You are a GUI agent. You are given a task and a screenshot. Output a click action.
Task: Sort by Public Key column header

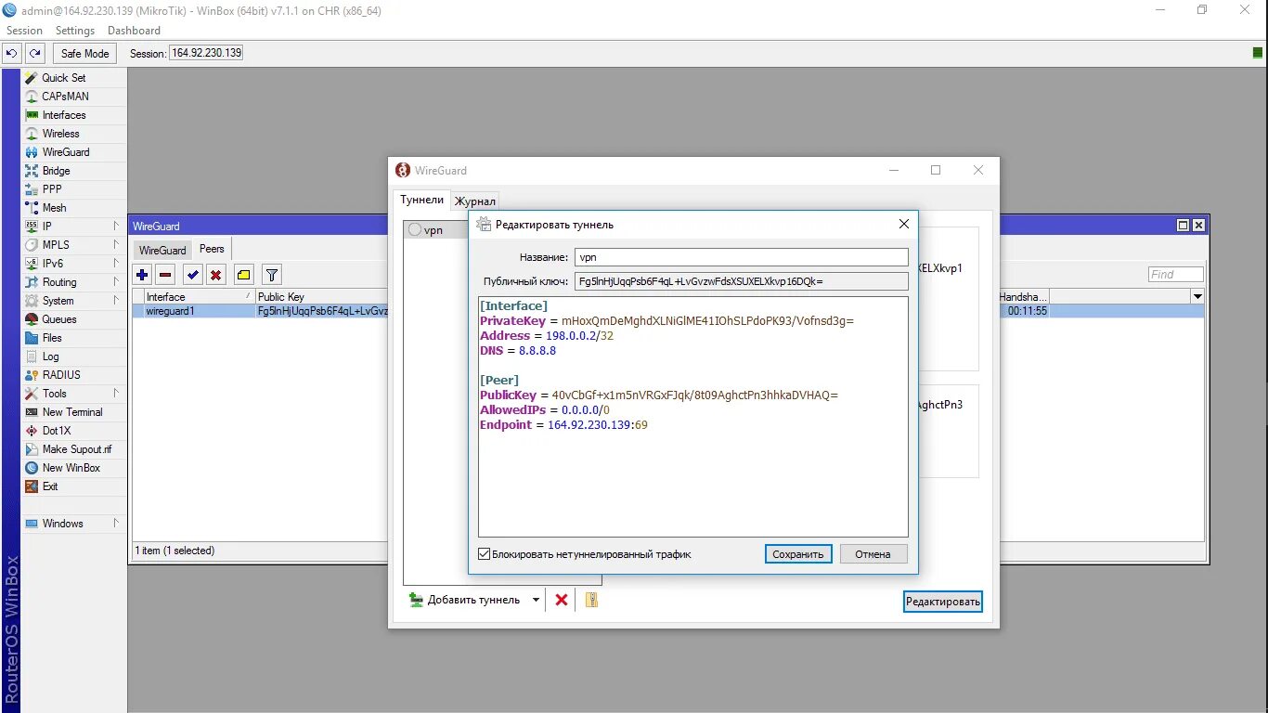[x=321, y=297]
